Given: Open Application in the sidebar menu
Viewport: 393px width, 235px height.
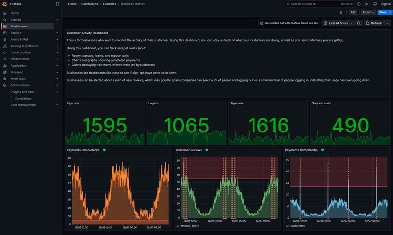Looking at the screenshot, I should tap(18, 66).
